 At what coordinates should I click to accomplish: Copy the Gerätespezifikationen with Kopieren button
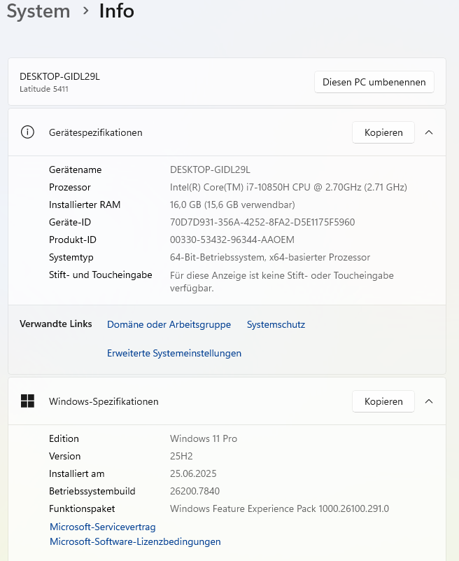(x=383, y=132)
